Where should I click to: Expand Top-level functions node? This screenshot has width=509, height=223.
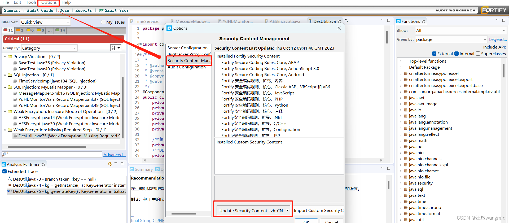[401, 61]
